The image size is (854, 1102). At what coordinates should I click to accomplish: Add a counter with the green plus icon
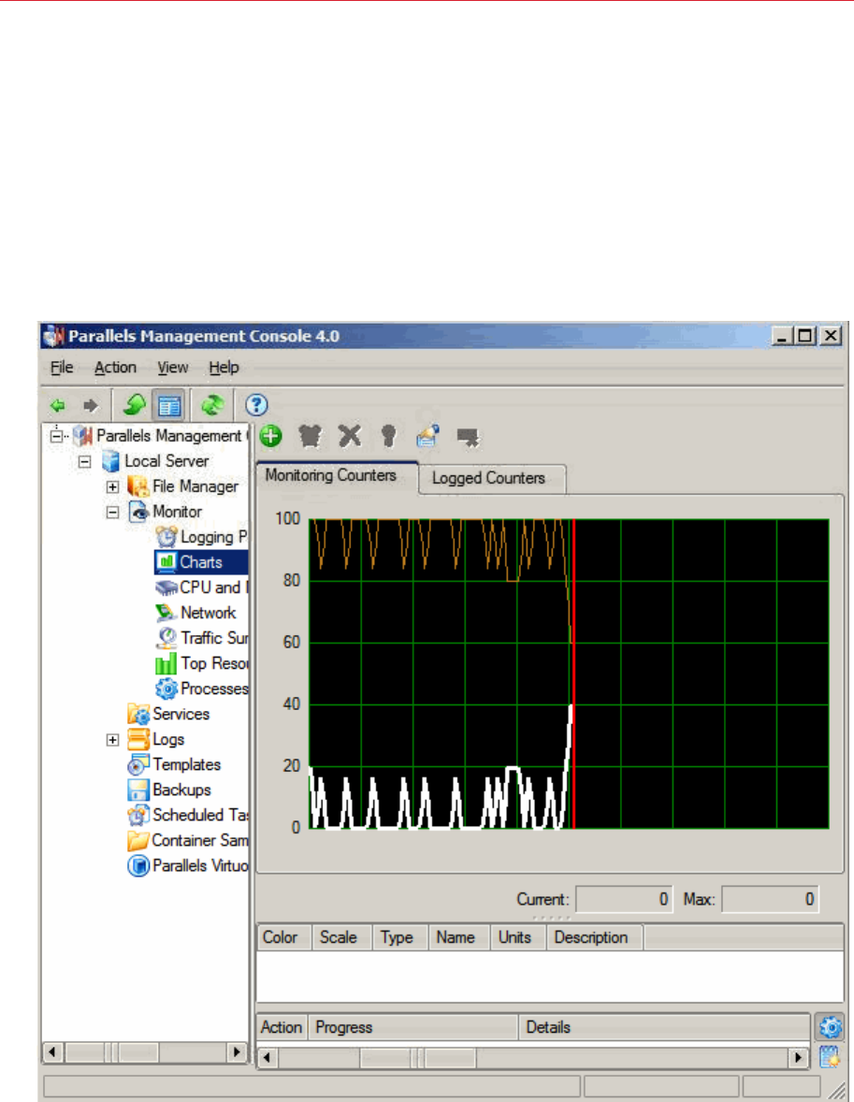[270, 436]
